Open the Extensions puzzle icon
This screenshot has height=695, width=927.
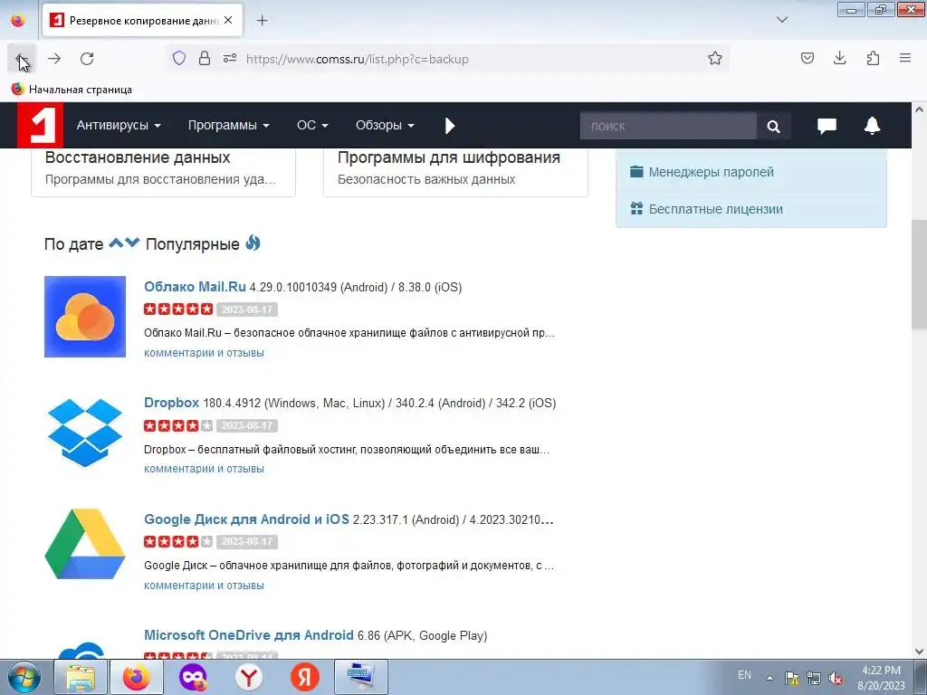click(x=873, y=58)
